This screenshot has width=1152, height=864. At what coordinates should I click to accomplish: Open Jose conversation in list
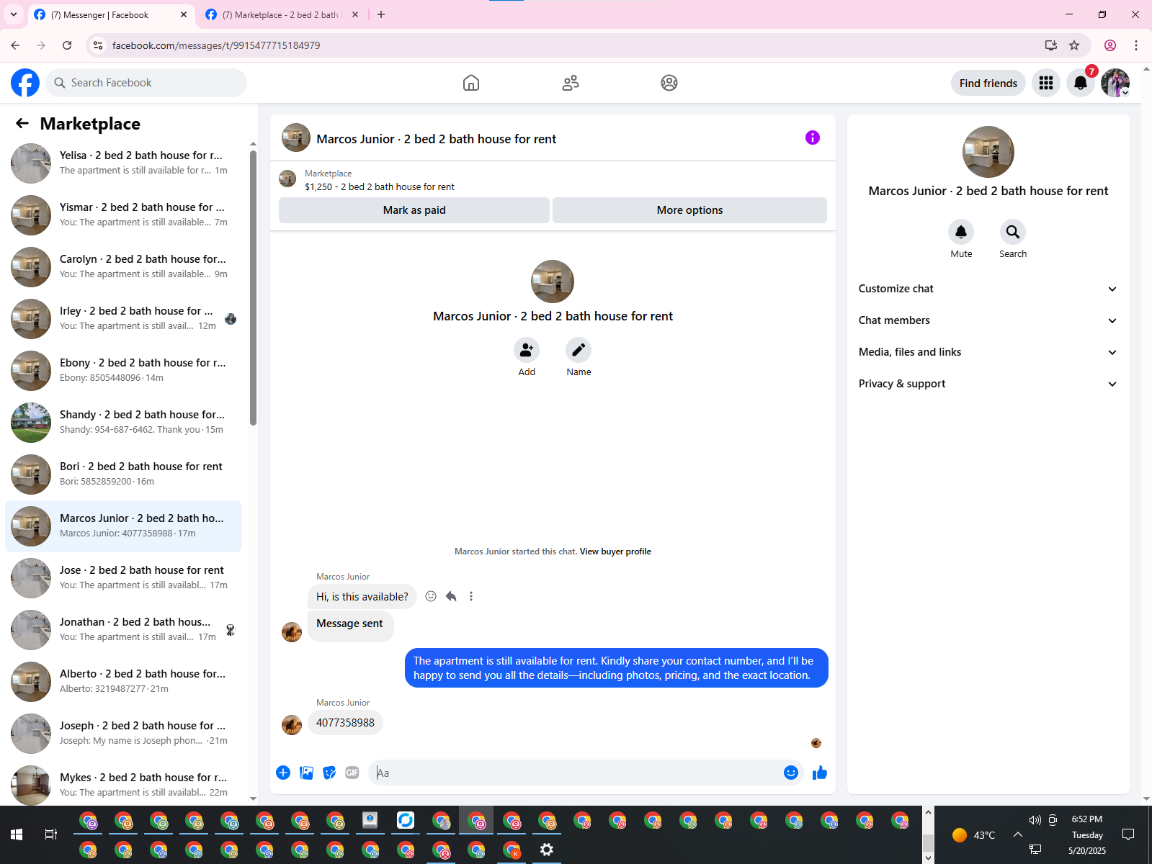coord(124,578)
